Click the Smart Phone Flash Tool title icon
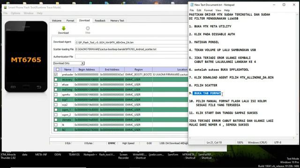Viewport: 300px width, 168px height. (5, 7)
